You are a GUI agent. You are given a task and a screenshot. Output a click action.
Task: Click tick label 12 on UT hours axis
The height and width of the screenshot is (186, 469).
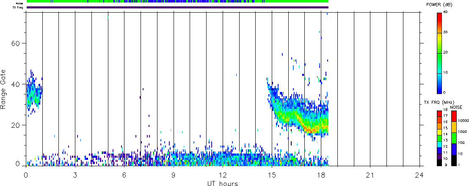223,175
